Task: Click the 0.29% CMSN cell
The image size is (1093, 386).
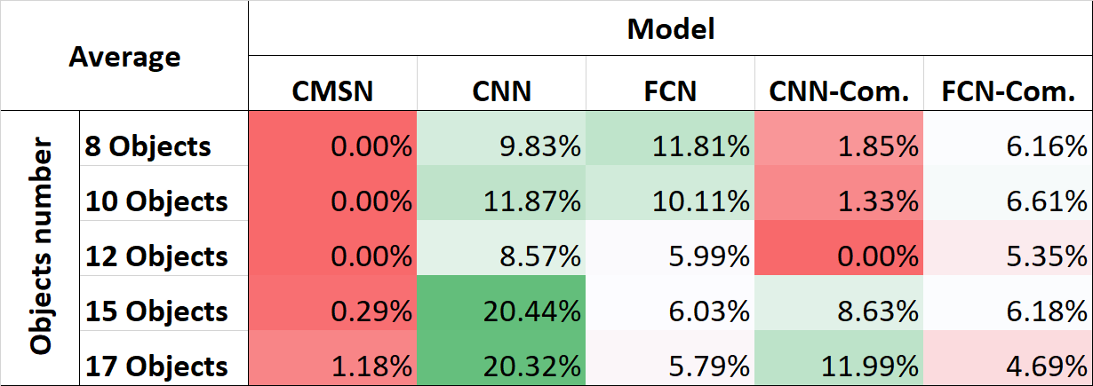Action: [332, 311]
